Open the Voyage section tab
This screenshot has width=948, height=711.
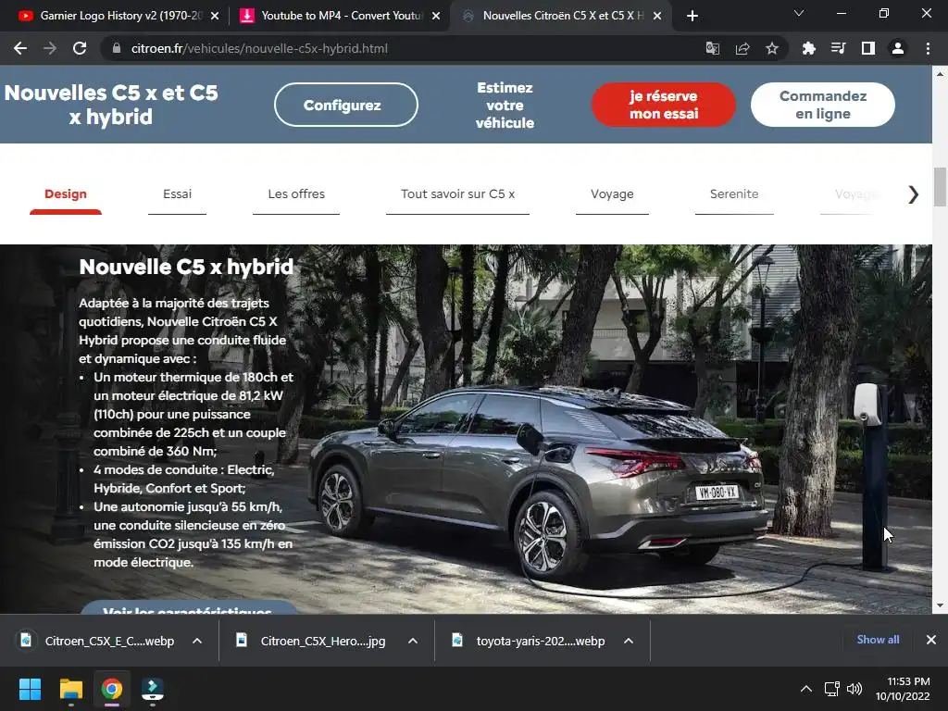tap(612, 194)
